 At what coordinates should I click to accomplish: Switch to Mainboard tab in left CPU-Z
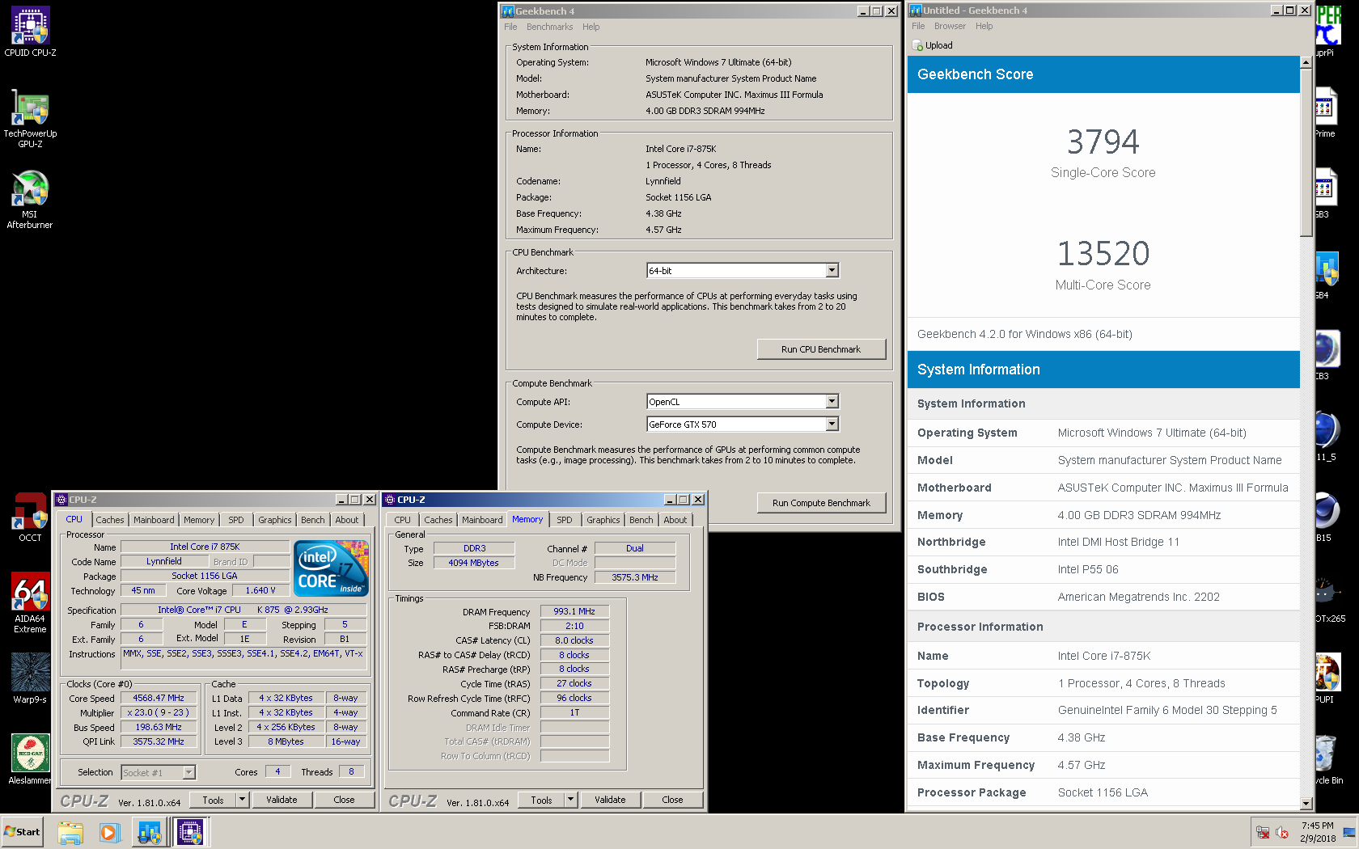(154, 520)
